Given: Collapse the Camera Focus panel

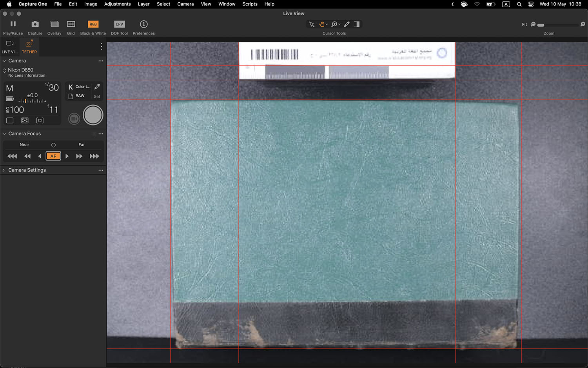Looking at the screenshot, I should tap(4, 134).
